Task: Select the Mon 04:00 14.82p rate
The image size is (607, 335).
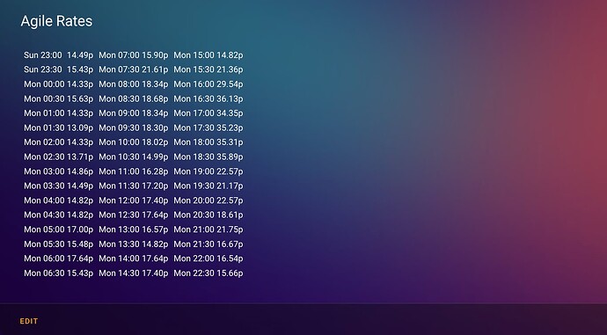Action: [x=58, y=200]
